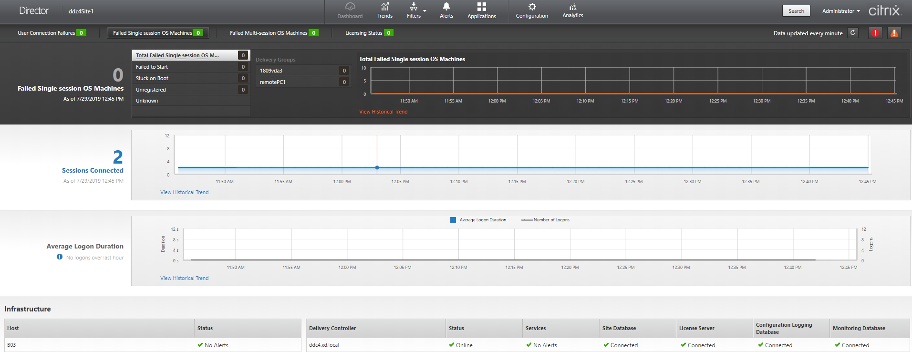
Task: Click the info icon beside No logons
Action: click(x=60, y=257)
